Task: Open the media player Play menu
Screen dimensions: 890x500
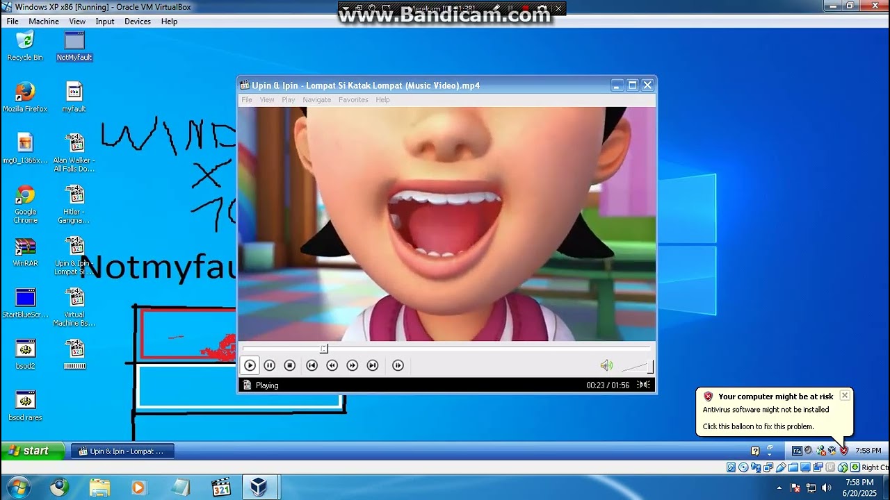Action: 289,100
